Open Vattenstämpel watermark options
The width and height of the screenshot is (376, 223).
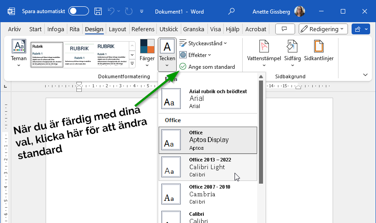[x=264, y=53]
